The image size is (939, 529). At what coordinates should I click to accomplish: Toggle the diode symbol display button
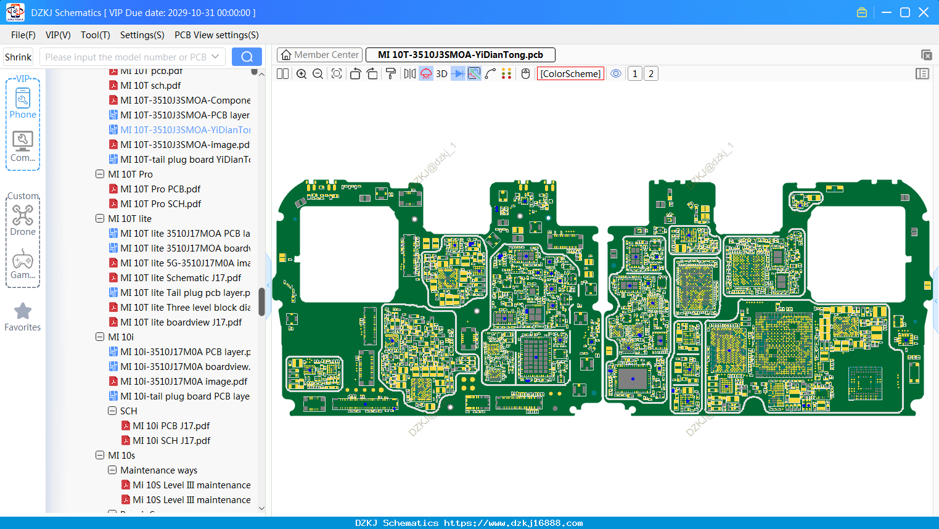pos(458,74)
